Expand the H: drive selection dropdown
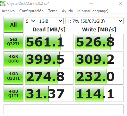127x116 pixels. (94, 21)
